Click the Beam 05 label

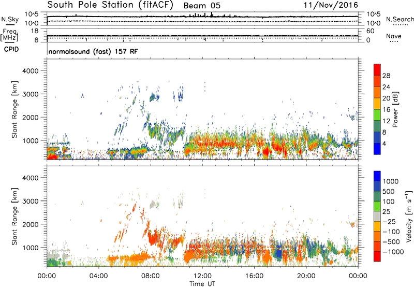pos(202,6)
